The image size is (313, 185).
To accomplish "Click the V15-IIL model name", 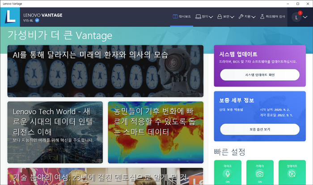I will point(28,21).
